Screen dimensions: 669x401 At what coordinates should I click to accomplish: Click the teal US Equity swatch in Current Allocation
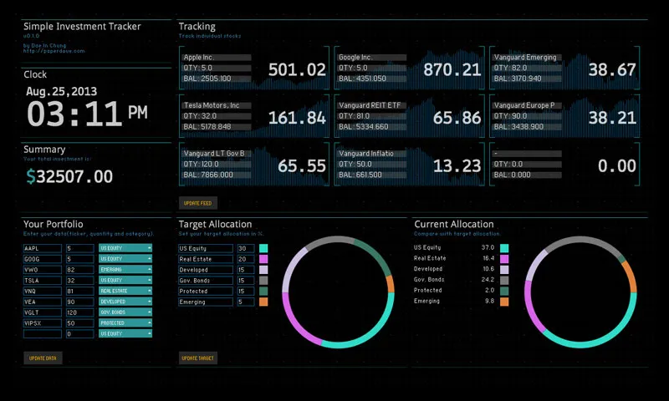click(504, 248)
